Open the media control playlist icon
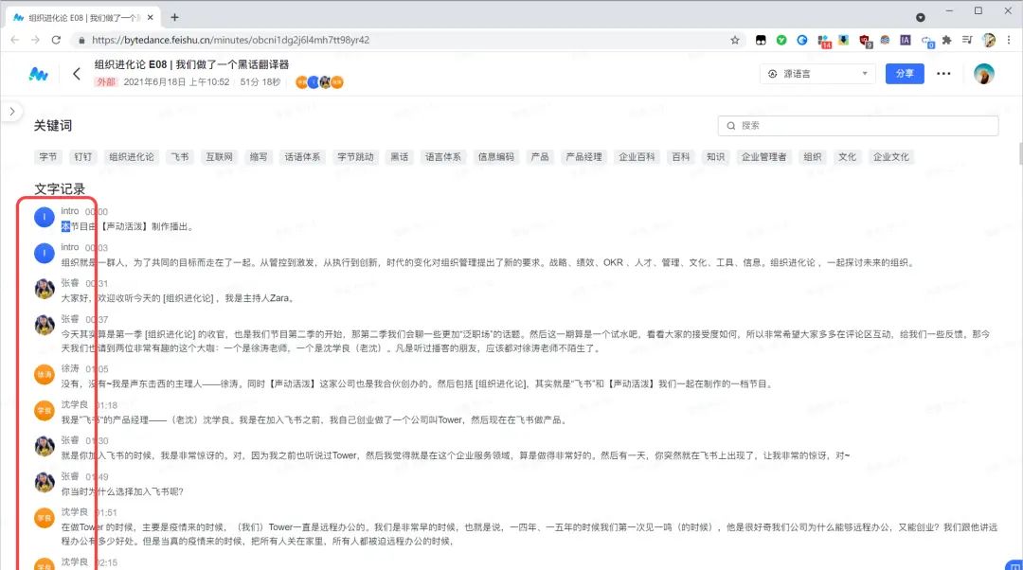This screenshot has width=1023, height=570. [967, 40]
